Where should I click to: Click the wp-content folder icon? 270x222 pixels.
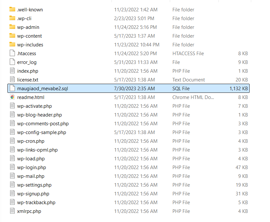coord(12,36)
